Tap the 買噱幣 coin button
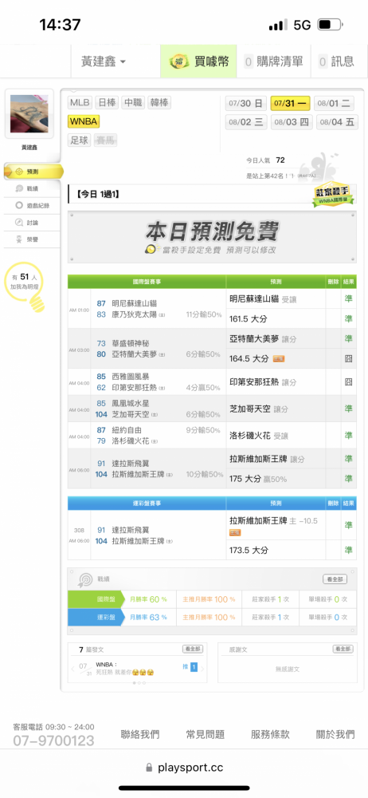 200,61
